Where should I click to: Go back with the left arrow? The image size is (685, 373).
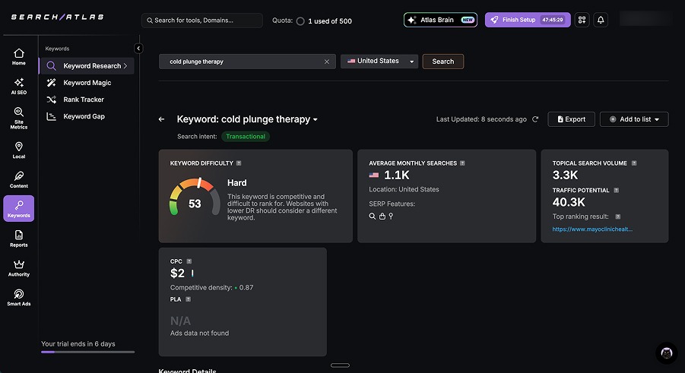(162, 119)
